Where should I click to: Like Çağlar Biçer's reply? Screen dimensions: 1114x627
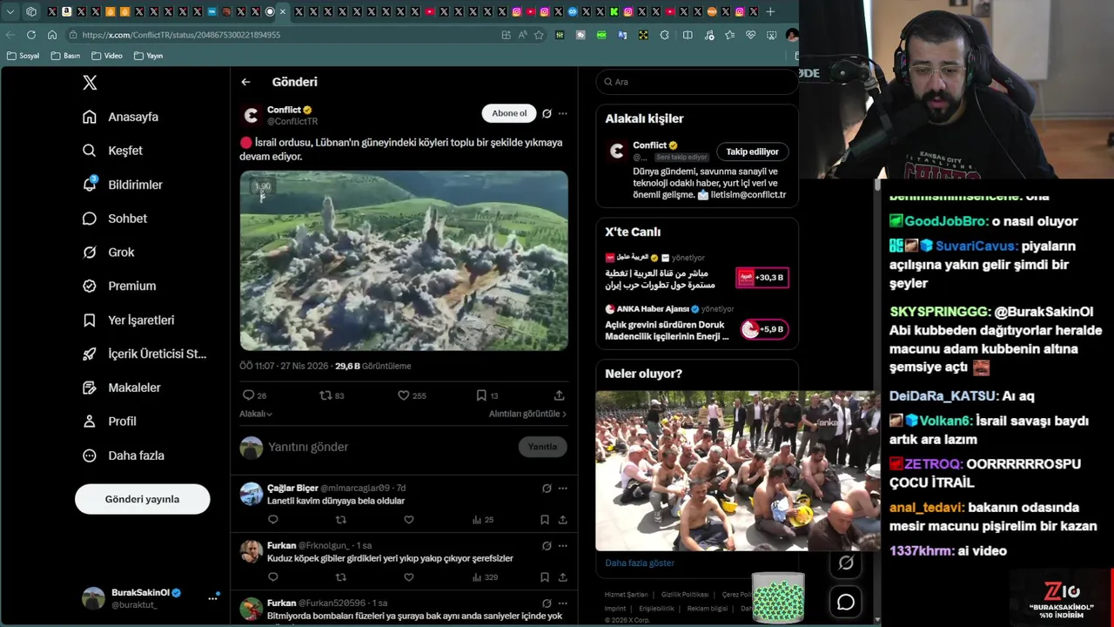pyautogui.click(x=408, y=520)
